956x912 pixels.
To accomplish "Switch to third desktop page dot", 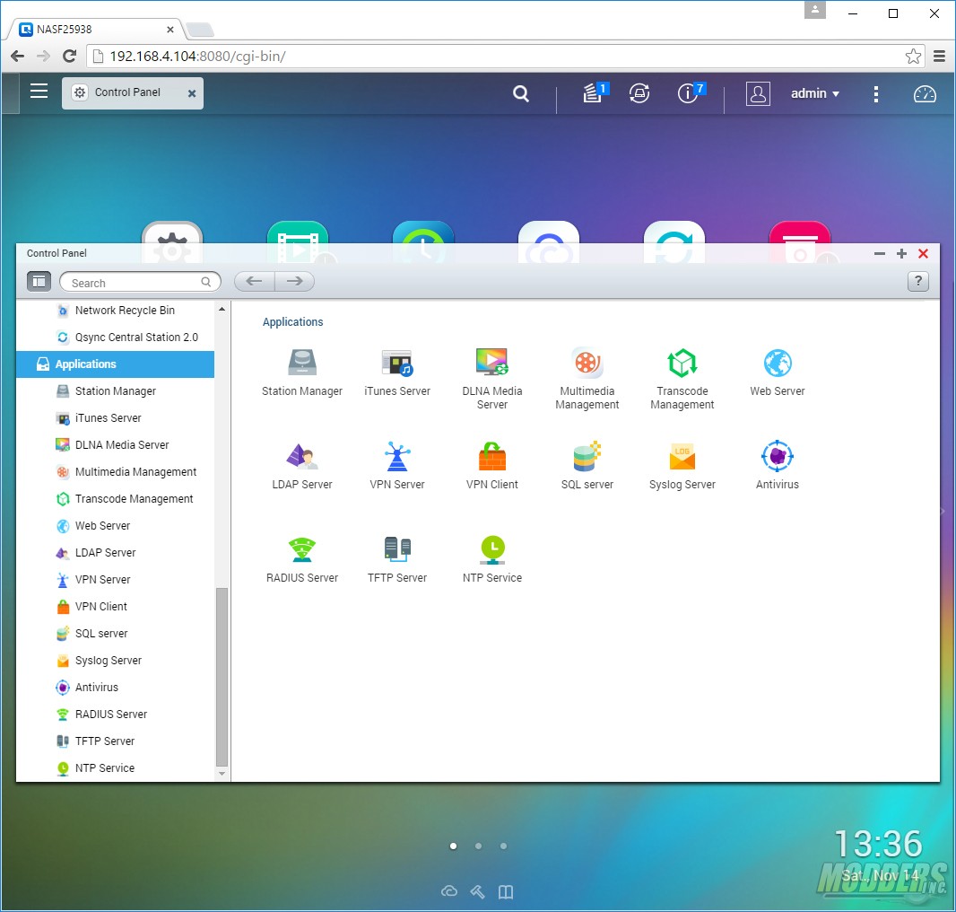I will tap(503, 846).
